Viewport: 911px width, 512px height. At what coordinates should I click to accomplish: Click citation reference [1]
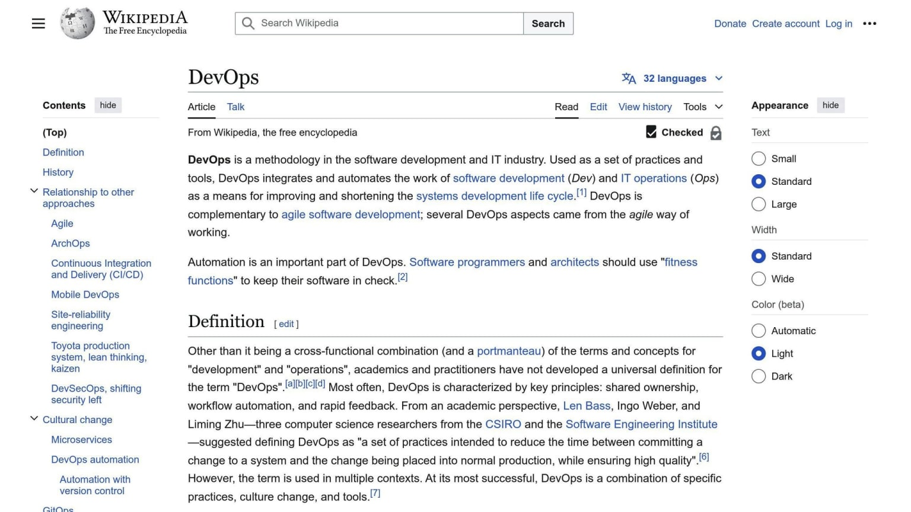[x=581, y=193]
